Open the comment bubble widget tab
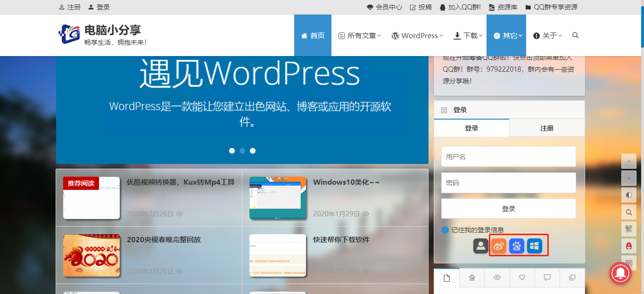 (x=547, y=278)
